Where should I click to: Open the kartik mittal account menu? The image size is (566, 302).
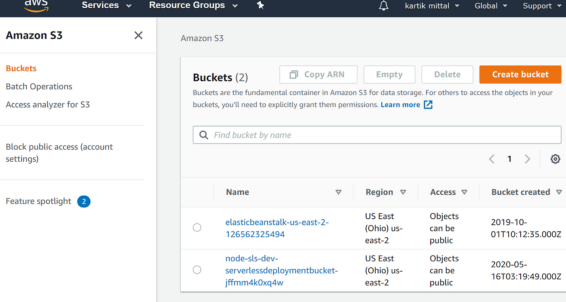tap(432, 6)
